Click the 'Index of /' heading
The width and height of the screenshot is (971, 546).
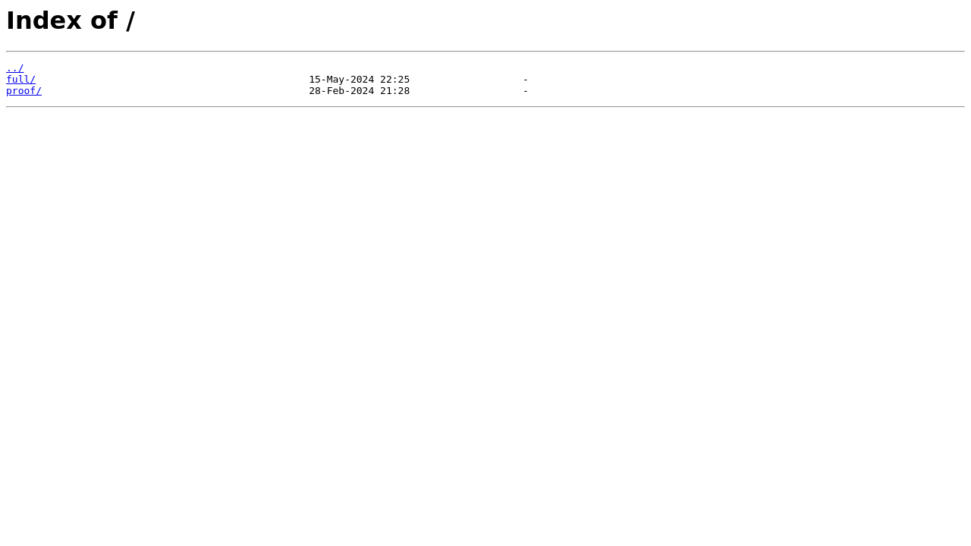(71, 20)
